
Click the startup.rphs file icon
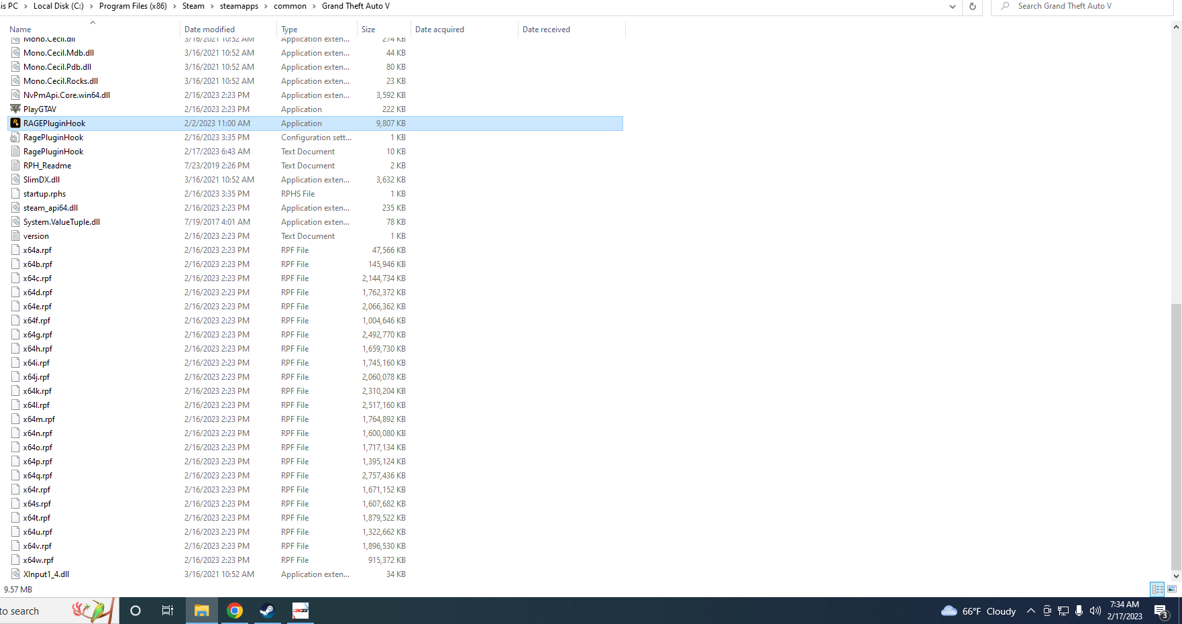[x=15, y=194]
